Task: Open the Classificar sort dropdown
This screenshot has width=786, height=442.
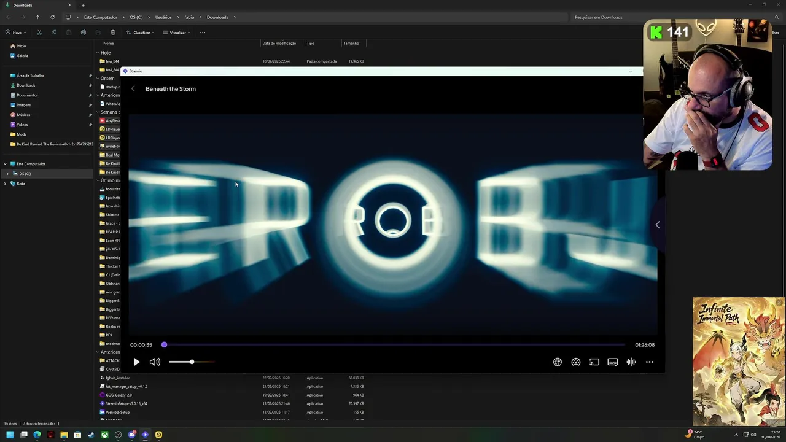Action: (141, 33)
